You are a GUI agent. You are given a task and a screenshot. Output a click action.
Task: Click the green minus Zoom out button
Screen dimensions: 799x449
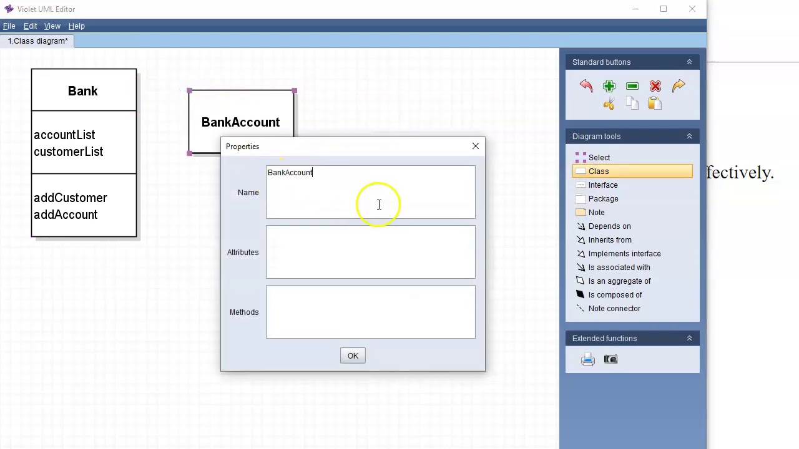[632, 86]
